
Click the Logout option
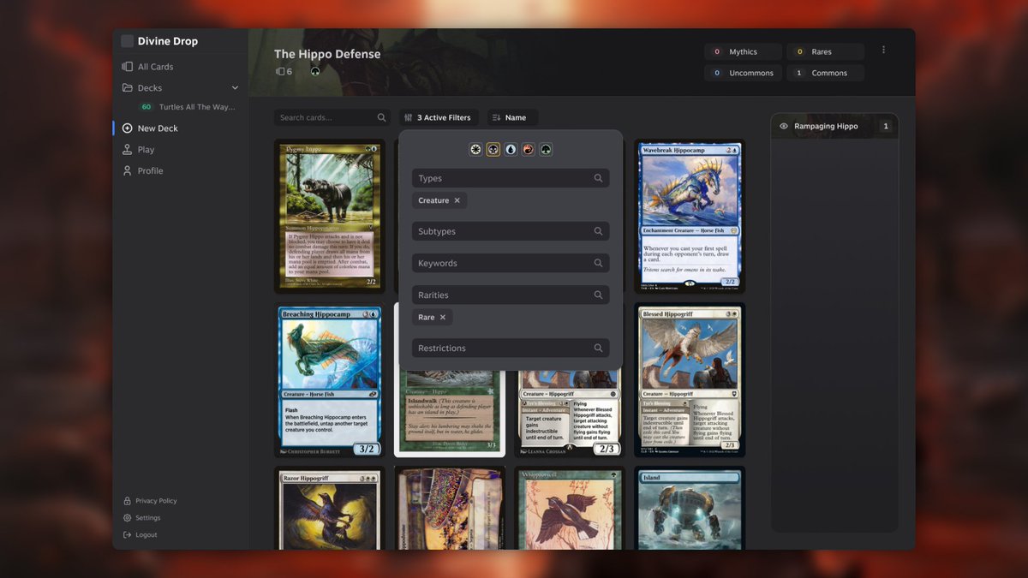click(x=140, y=535)
